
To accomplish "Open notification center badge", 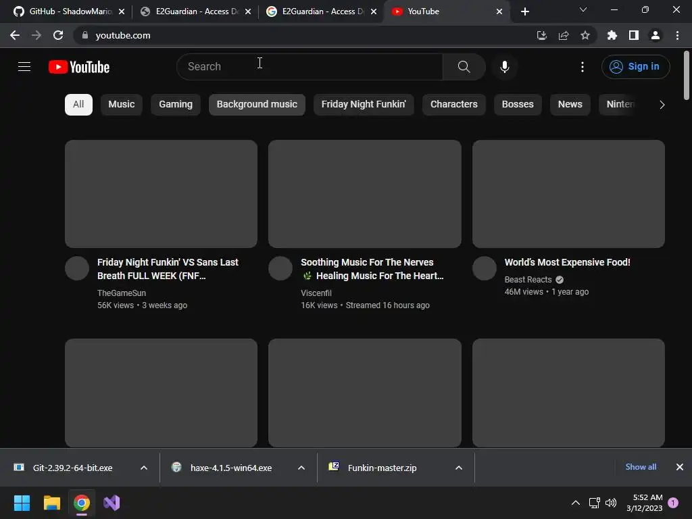I will [x=673, y=503].
